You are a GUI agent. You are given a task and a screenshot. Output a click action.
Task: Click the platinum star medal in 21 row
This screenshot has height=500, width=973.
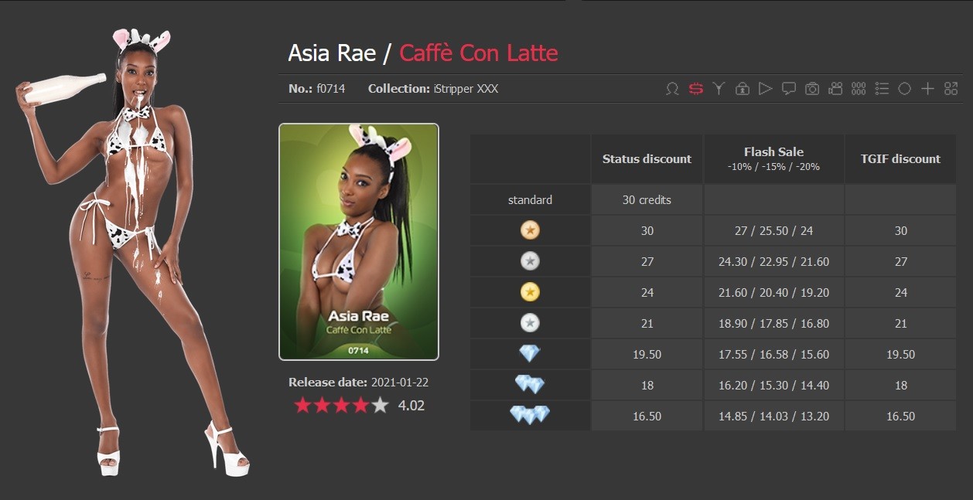[x=530, y=323]
